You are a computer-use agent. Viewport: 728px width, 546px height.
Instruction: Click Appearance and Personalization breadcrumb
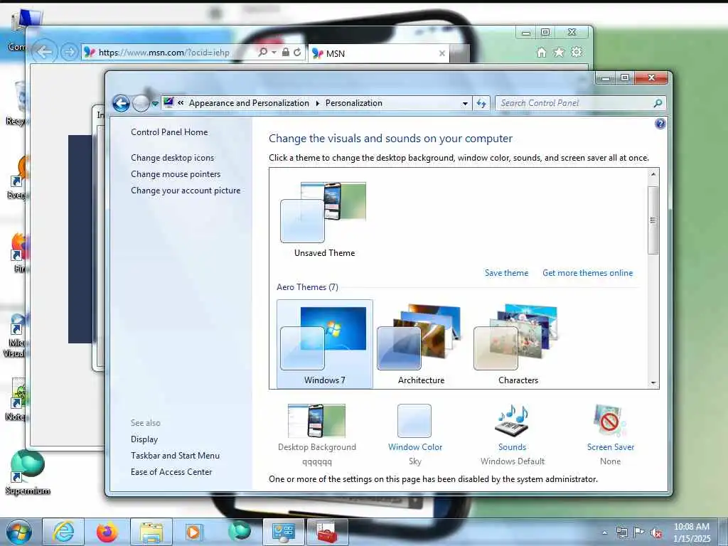click(x=249, y=103)
